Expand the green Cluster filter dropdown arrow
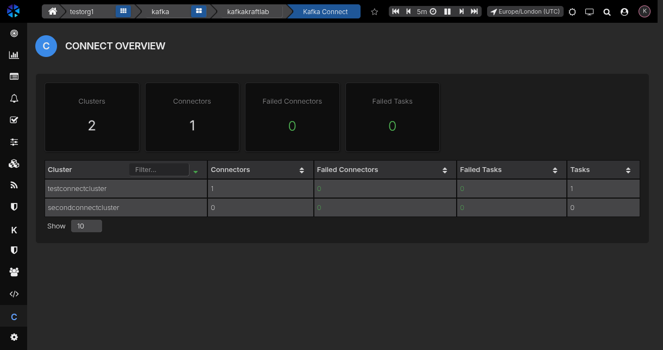Screen dimensions: 663x350 click(195, 171)
